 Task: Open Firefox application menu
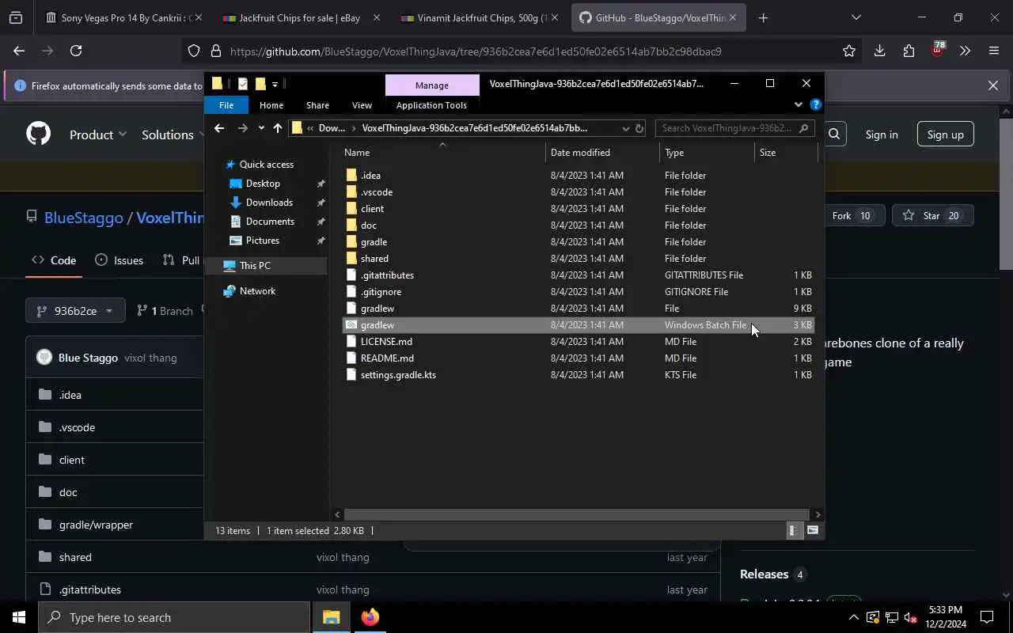(994, 51)
